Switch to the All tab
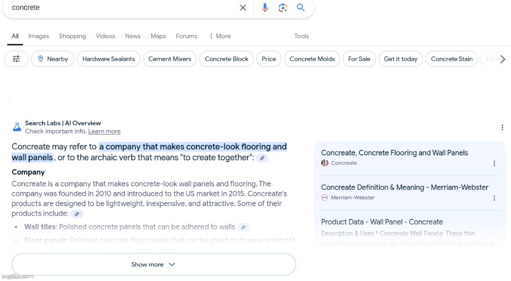 tap(15, 36)
